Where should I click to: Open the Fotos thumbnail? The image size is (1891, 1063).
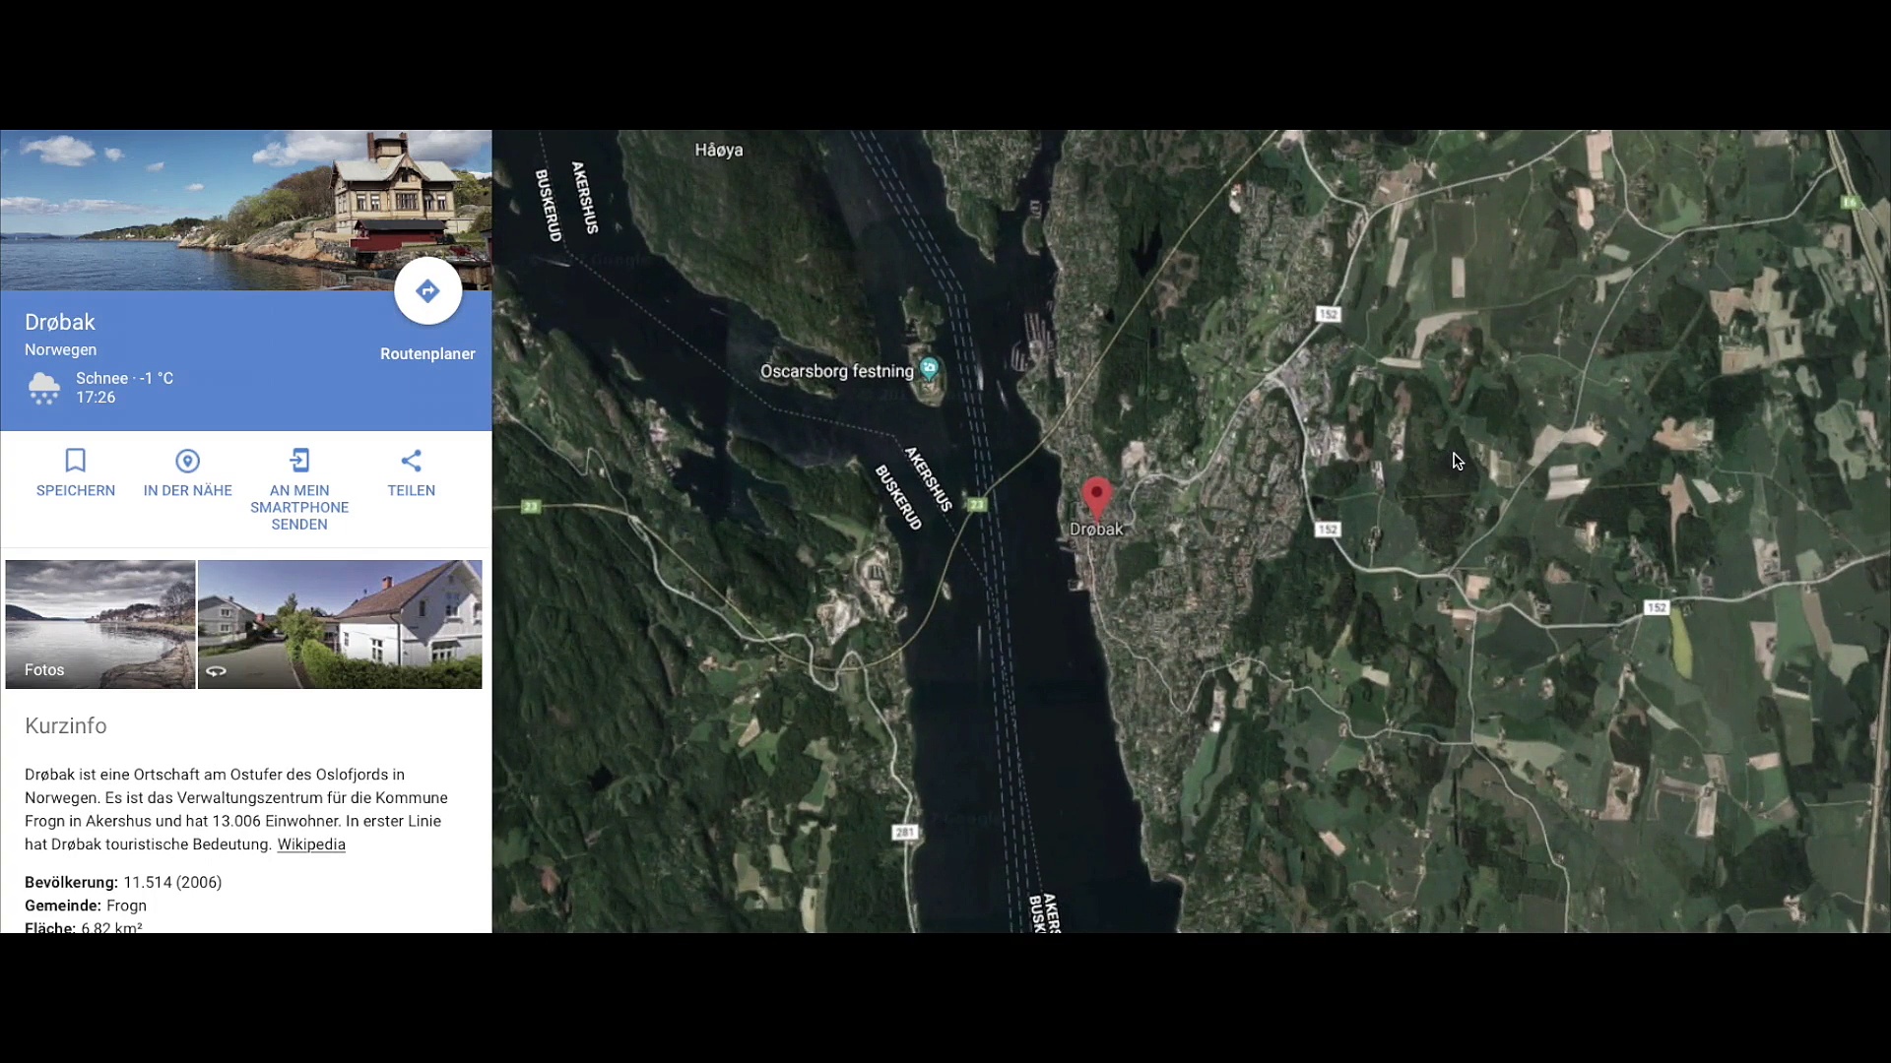99,624
